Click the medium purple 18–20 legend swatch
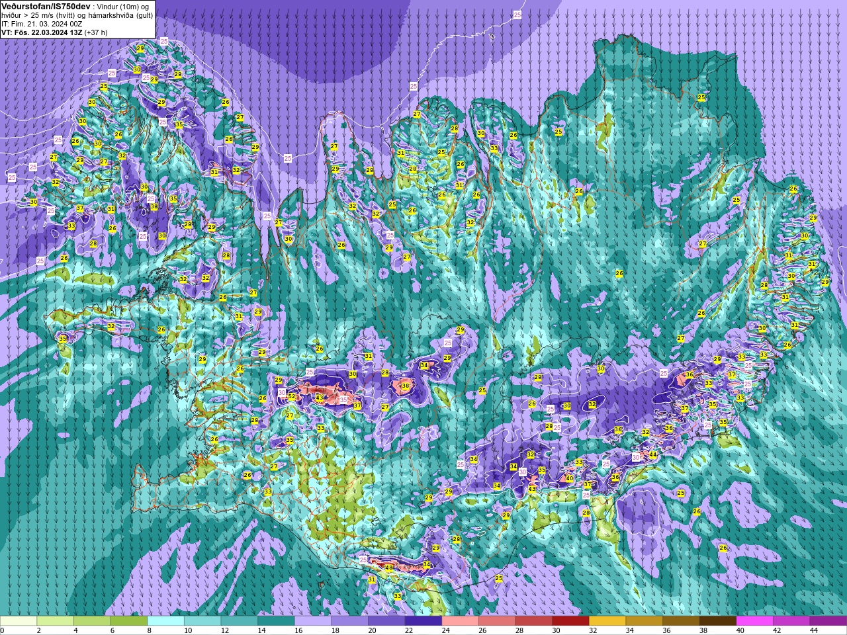 click(x=350, y=621)
